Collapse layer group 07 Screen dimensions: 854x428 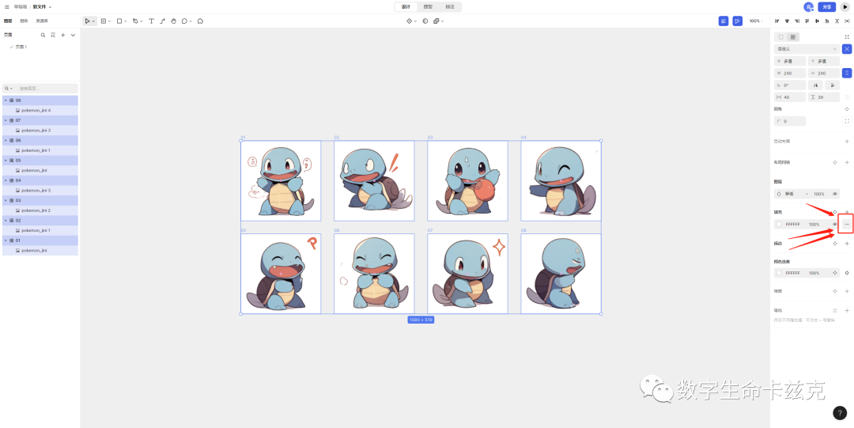(6, 120)
